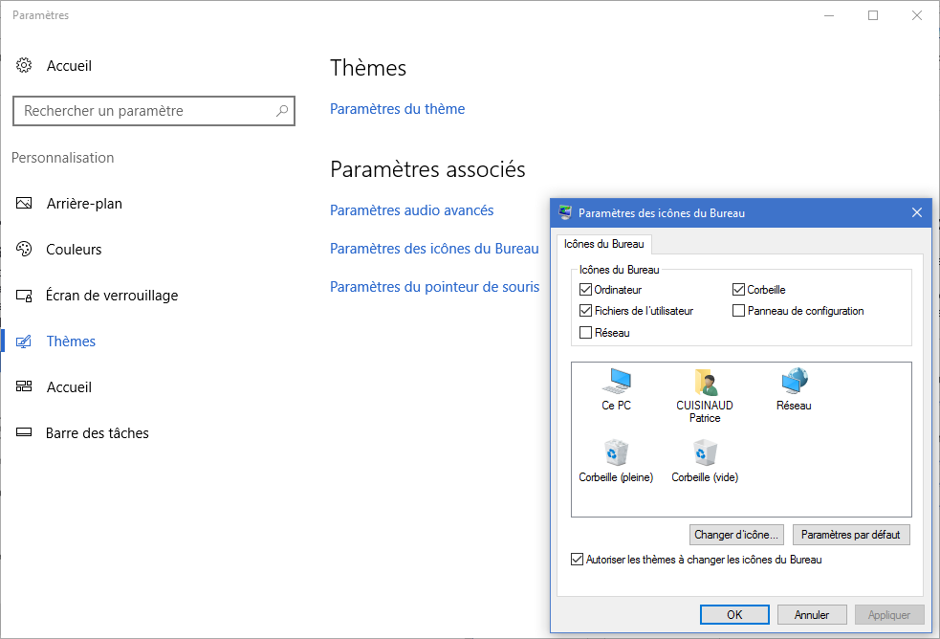Screen dimensions: 940x639
Task: Disable the Fichiers de l'utilisateur checkbox
Action: (586, 311)
